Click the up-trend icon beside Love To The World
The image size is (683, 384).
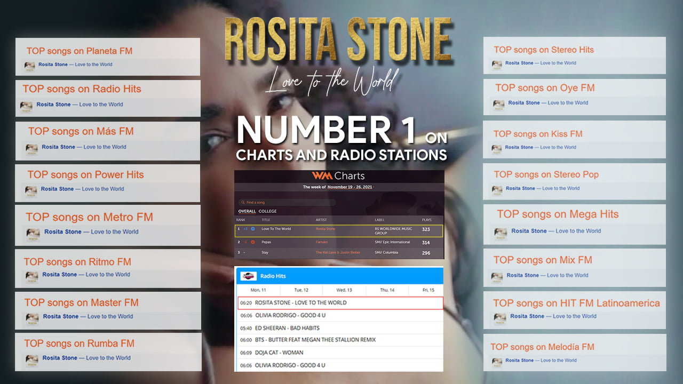(x=253, y=229)
